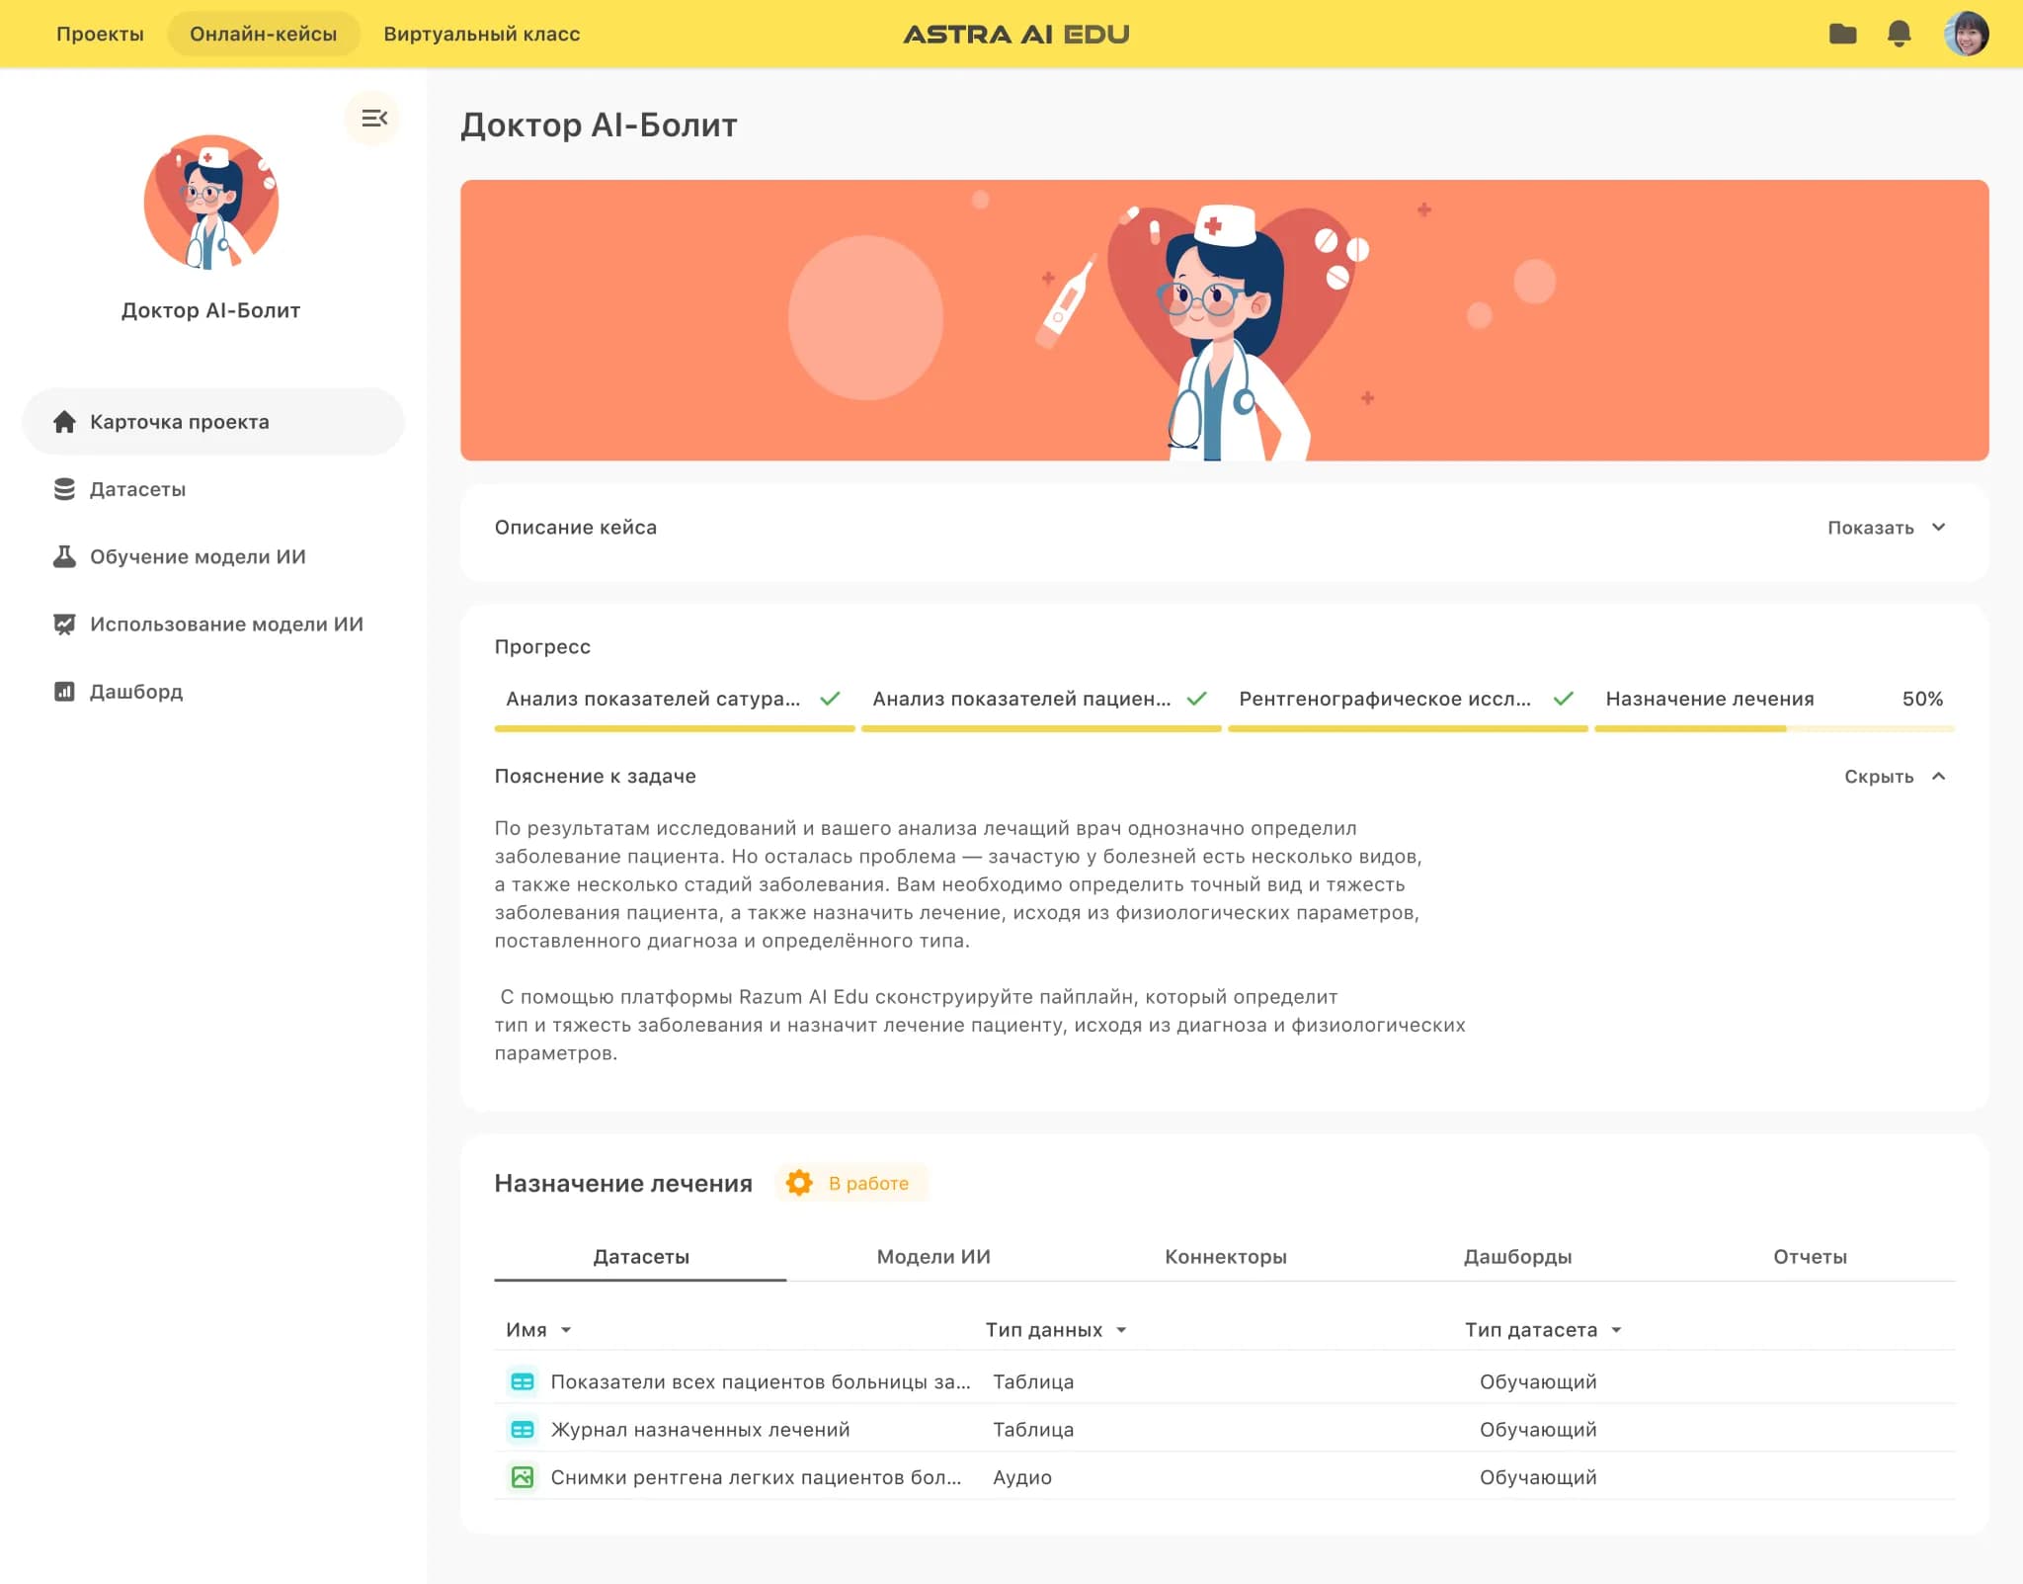Select Анализ показателей пациен progress step
2023x1584 pixels.
pos(1041,702)
